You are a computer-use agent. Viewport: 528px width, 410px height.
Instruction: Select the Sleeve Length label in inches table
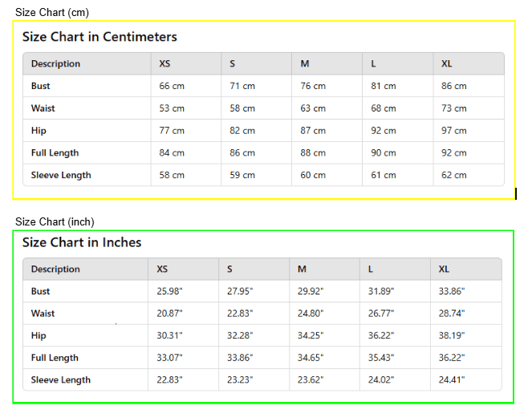pos(61,380)
